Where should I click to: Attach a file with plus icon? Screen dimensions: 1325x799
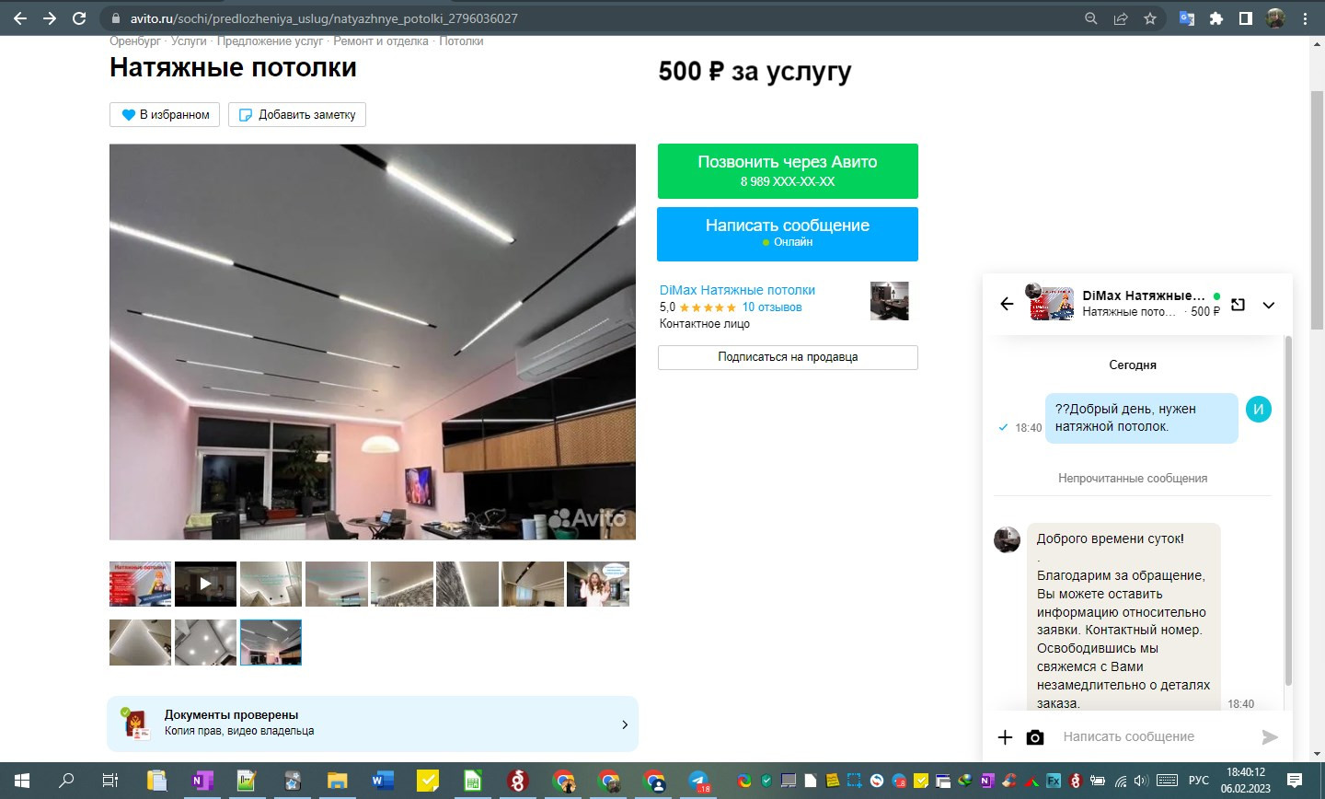(x=1005, y=736)
